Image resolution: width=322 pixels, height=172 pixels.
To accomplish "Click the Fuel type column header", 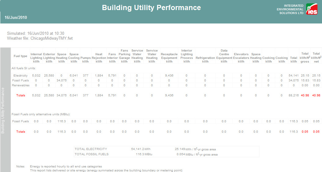I will [20, 56].
